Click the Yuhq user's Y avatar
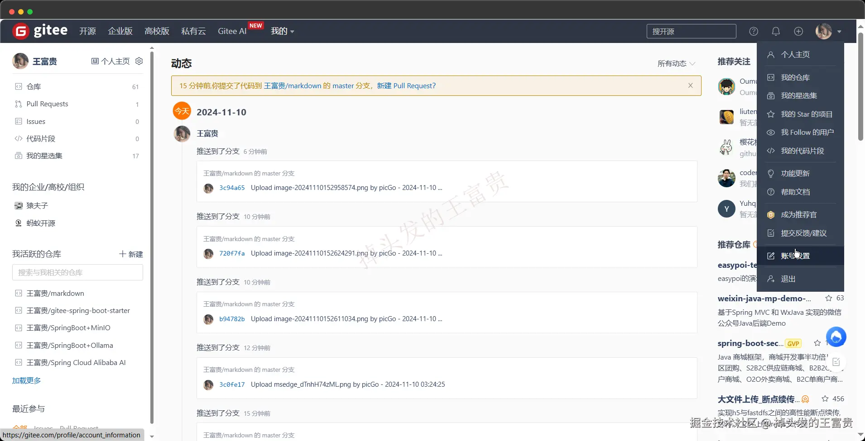The height and width of the screenshot is (441, 865). [726, 209]
